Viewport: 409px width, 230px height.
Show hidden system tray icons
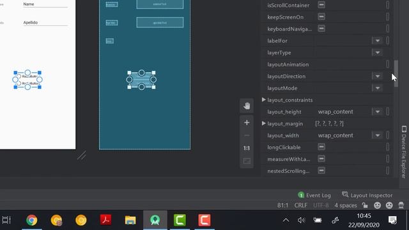pyautogui.click(x=286, y=220)
